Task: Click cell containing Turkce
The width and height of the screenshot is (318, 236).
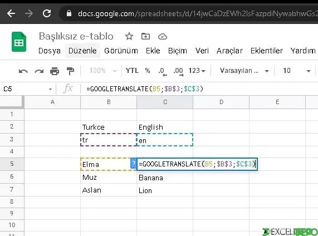Action: [x=109, y=127]
